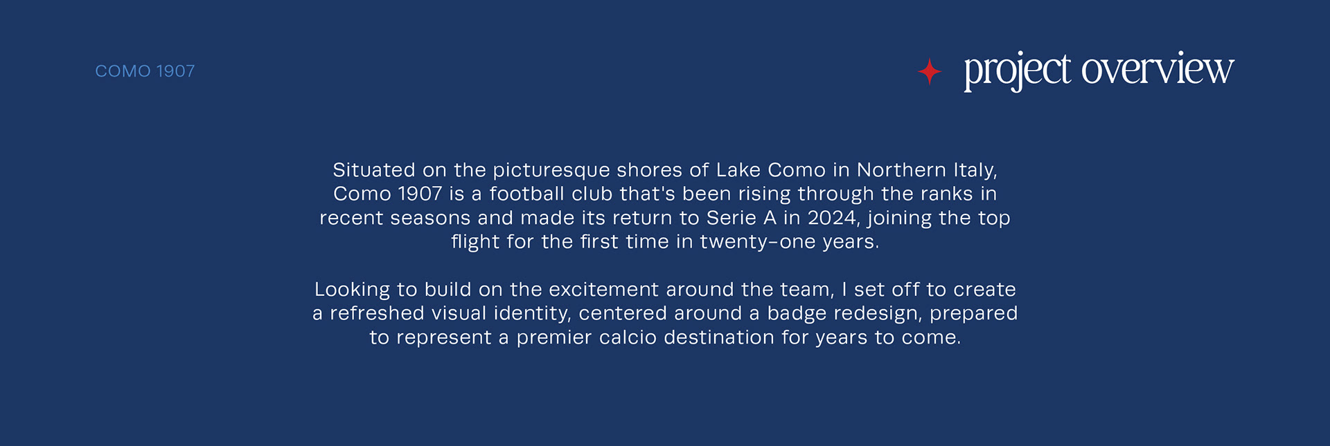Click the line starting "flight for the first"

(664, 242)
